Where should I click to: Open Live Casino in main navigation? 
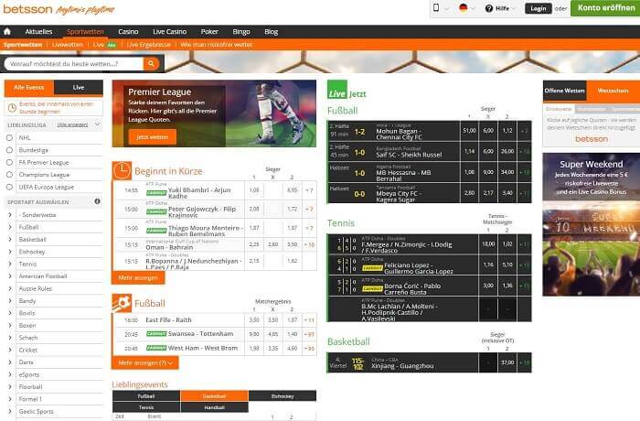point(169,31)
